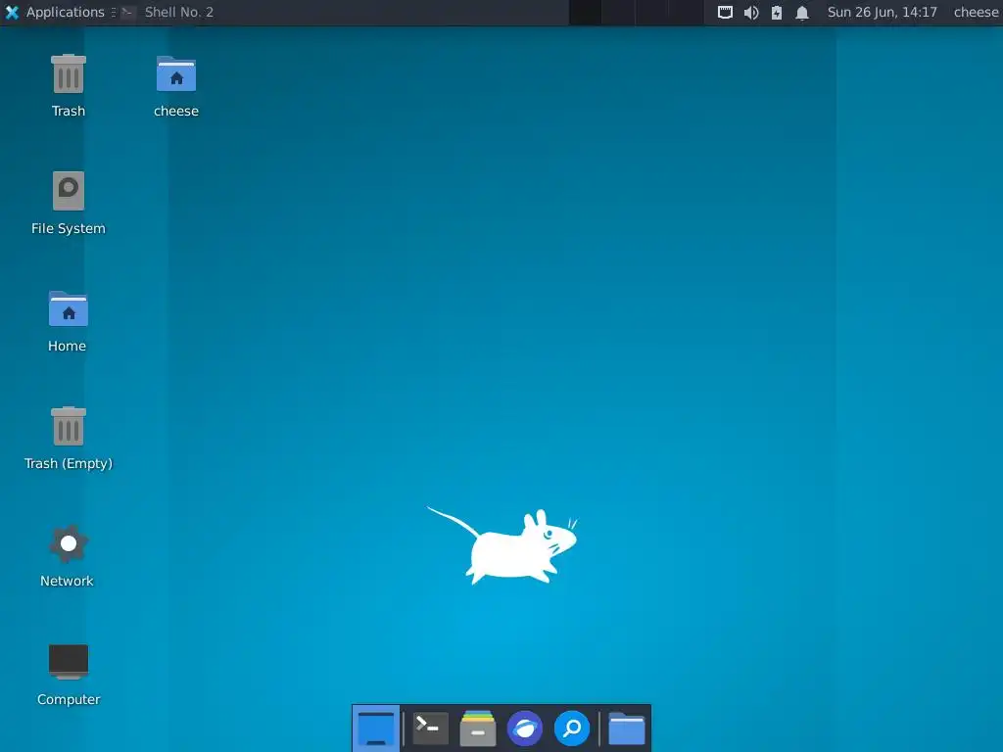
Task: Select the Trash desktop icon at top
Action: pyautogui.click(x=69, y=74)
